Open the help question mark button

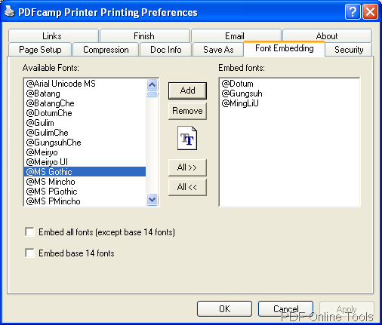point(353,11)
